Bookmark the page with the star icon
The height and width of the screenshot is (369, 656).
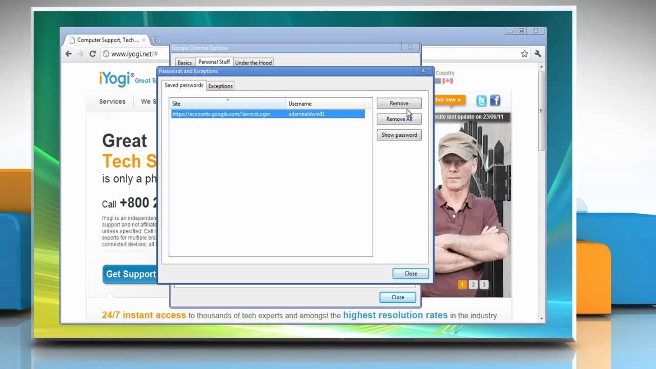(x=524, y=54)
